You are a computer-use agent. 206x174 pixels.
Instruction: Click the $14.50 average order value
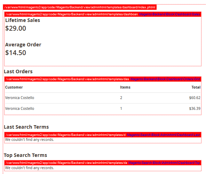click(x=16, y=53)
